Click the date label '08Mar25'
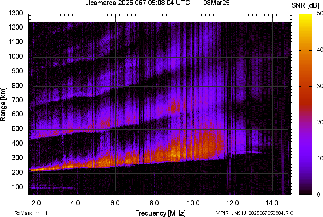 pos(216,3)
